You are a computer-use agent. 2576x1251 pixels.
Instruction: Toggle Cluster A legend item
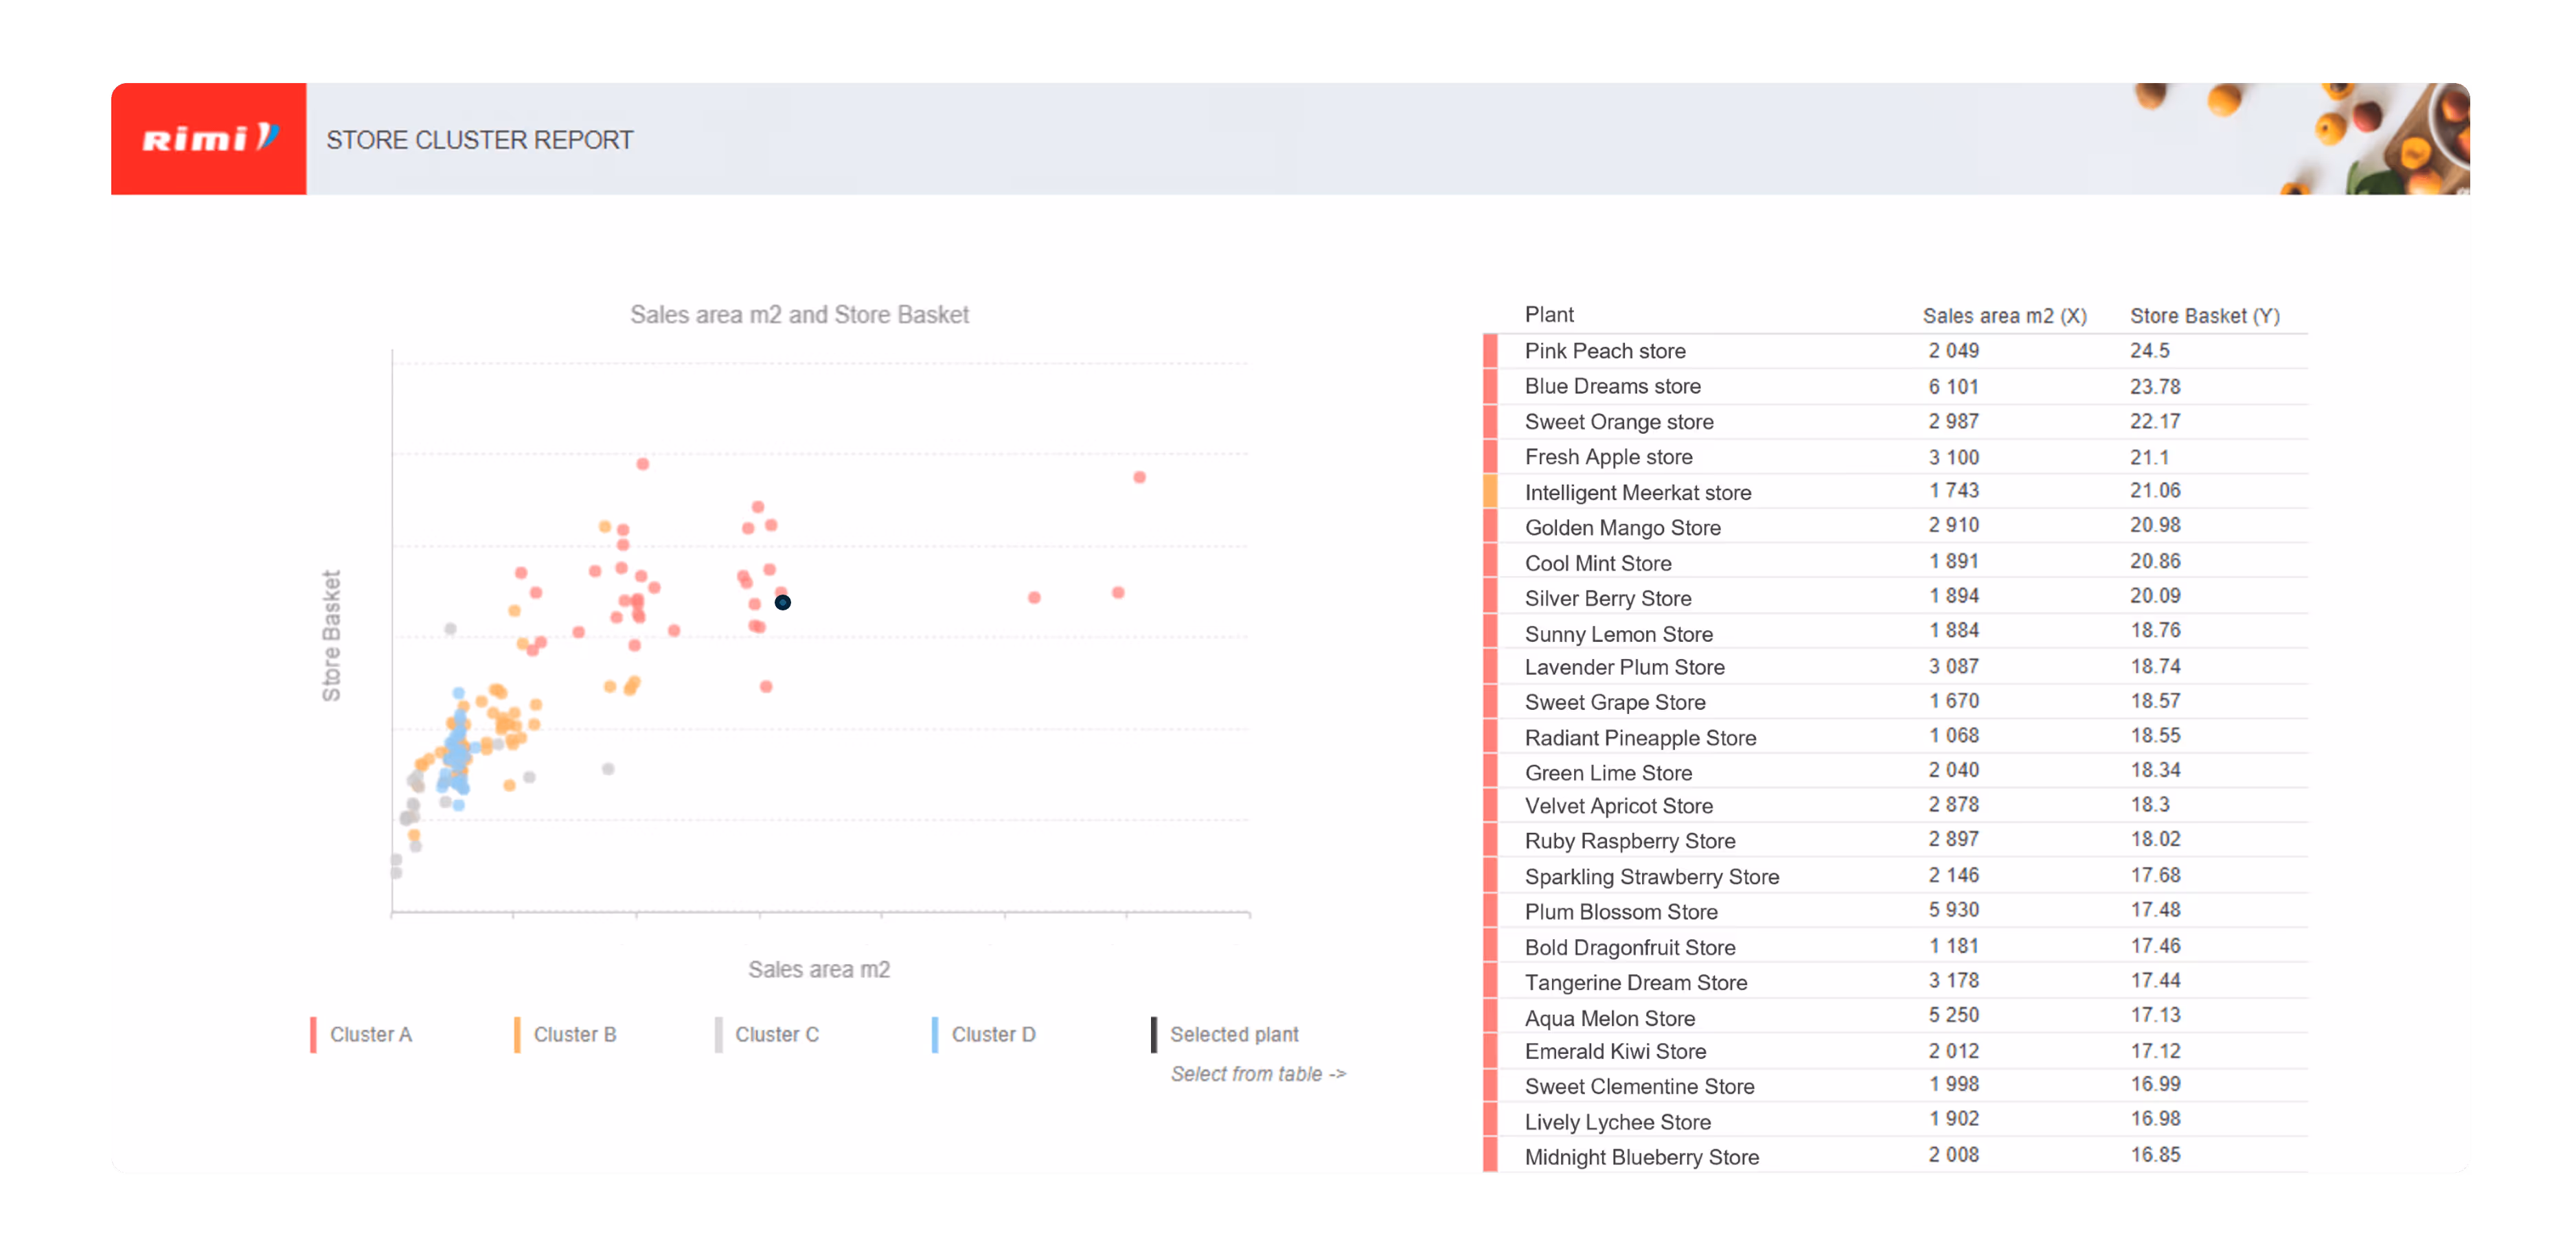pyautogui.click(x=370, y=1034)
